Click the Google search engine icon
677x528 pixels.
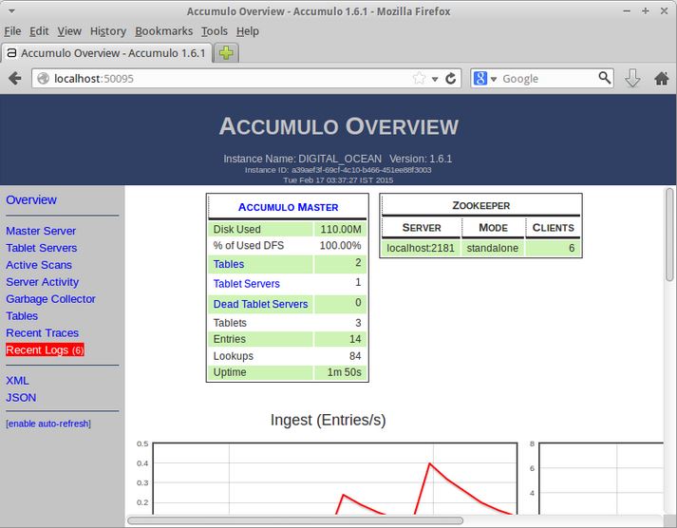480,79
